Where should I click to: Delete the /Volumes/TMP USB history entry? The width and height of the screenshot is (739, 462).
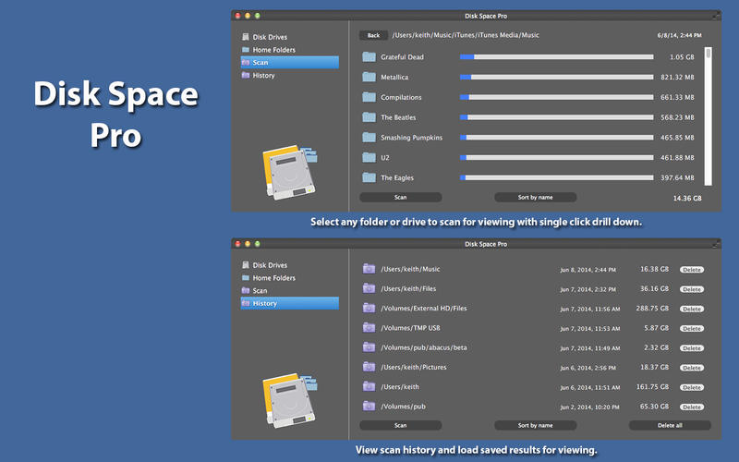tap(691, 329)
